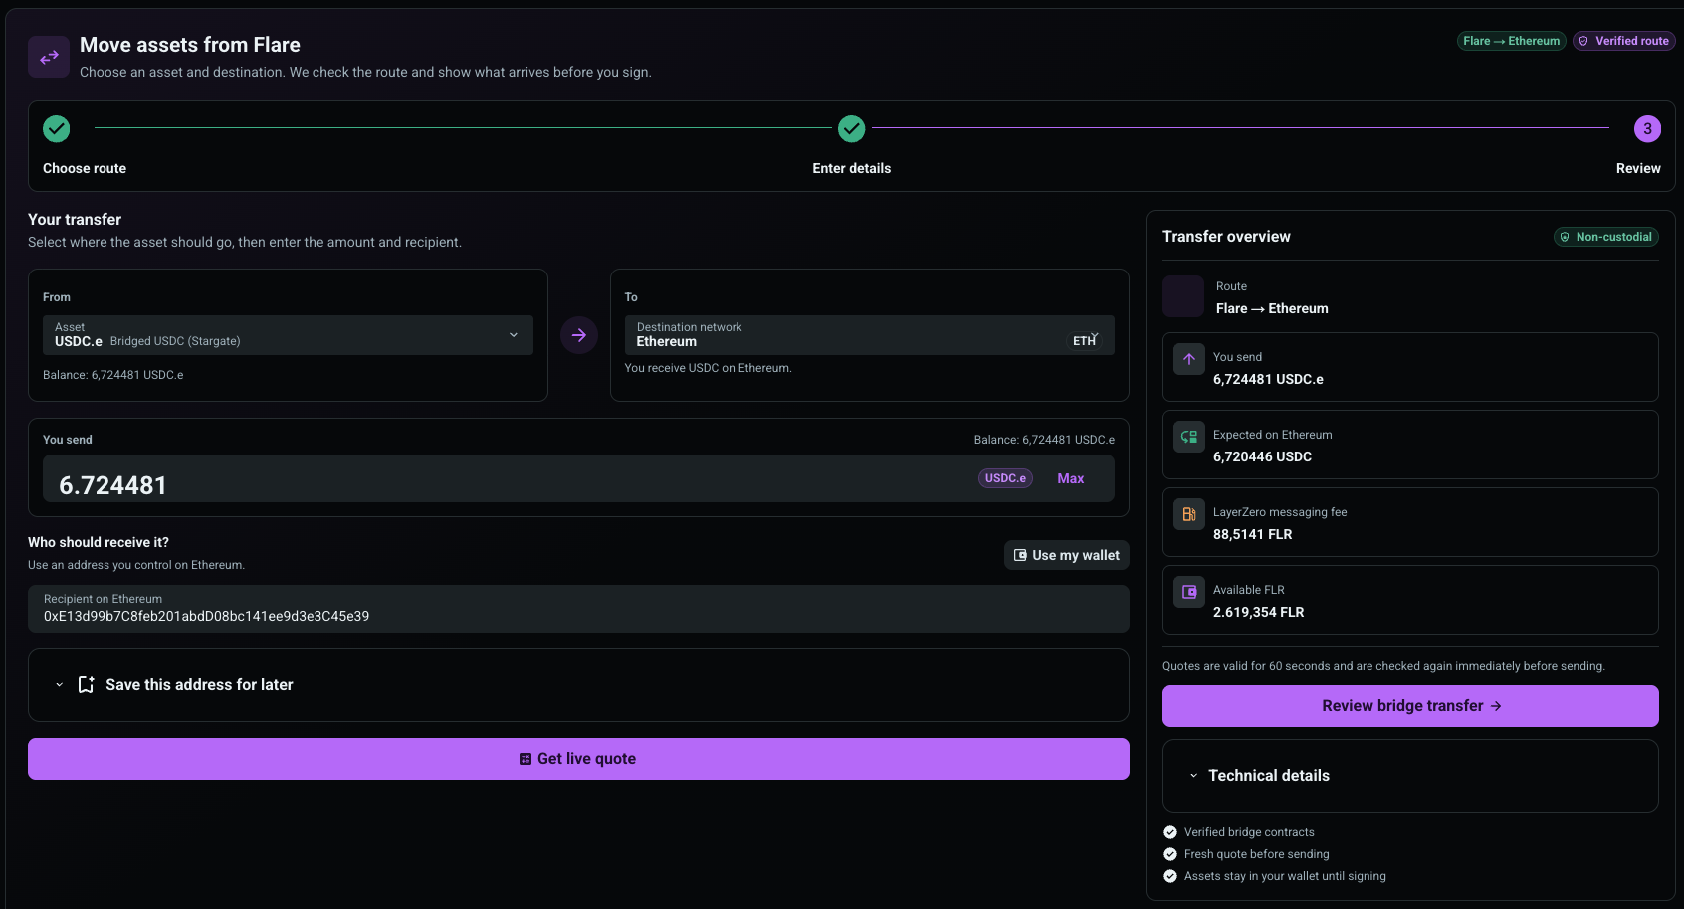Viewport: 1684px width, 909px height.
Task: Click the Choose route step label
Action: tap(85, 168)
